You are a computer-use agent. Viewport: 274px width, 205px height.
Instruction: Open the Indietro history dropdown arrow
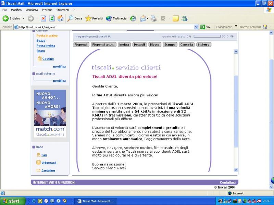[x=23, y=18]
